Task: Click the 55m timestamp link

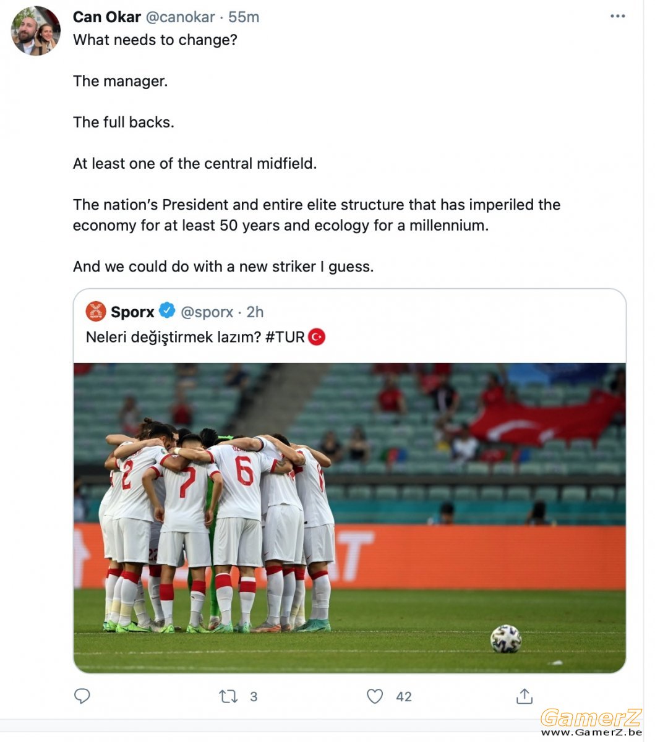Action: click(244, 17)
